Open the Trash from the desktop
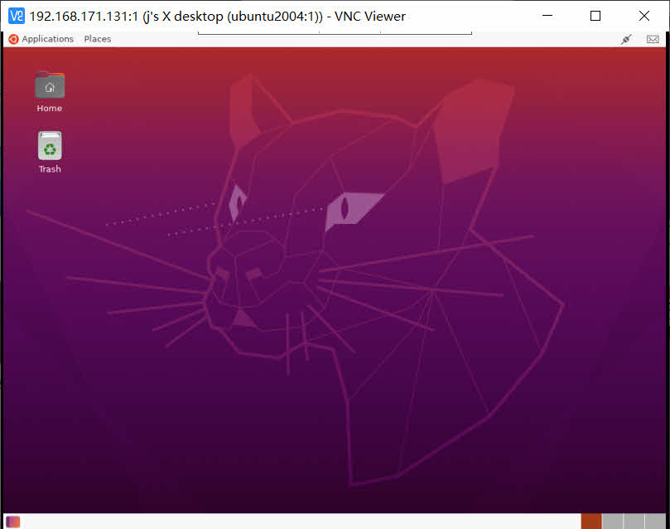 coord(49,146)
